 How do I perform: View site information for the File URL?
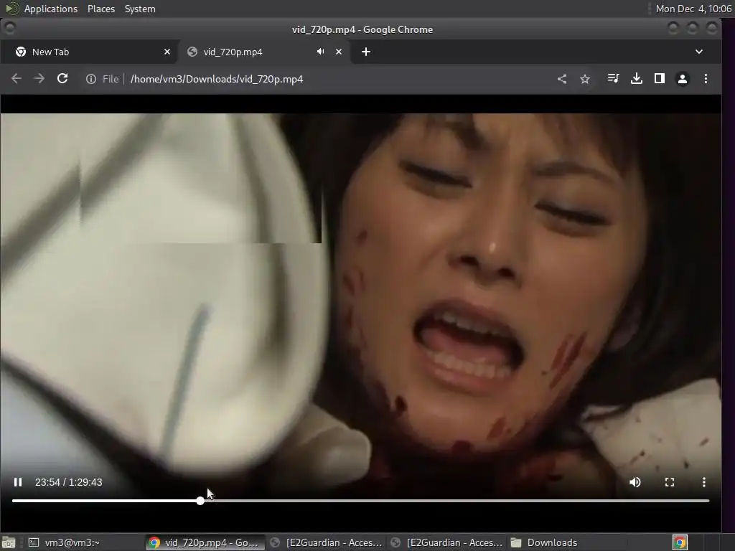click(91, 79)
